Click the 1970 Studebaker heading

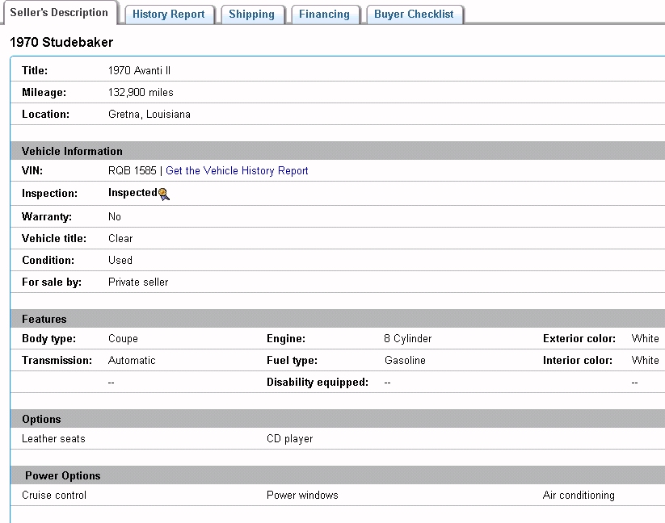(x=61, y=42)
